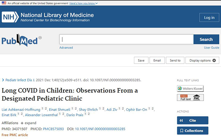Click Log in button
The image size is (221, 139).
[209, 17]
